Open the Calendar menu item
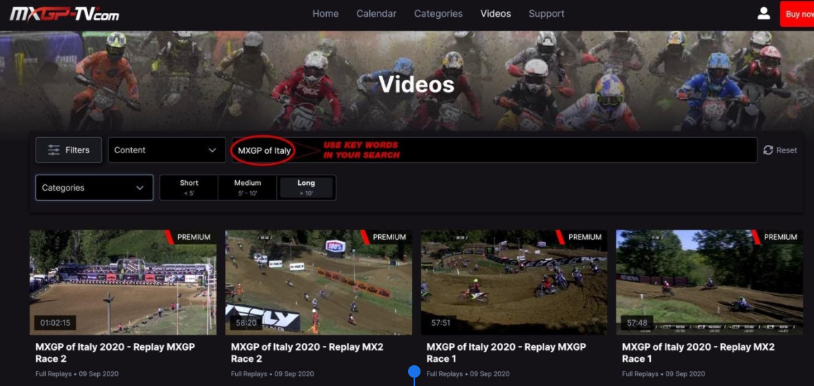 click(x=376, y=13)
